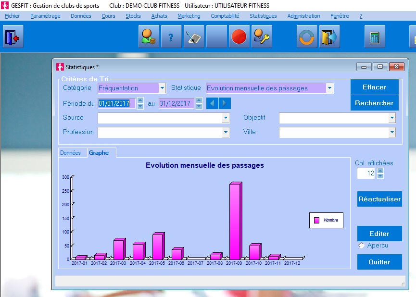Open the Statistique dropdown list
The width and height of the screenshot is (416, 297).
[329, 88]
